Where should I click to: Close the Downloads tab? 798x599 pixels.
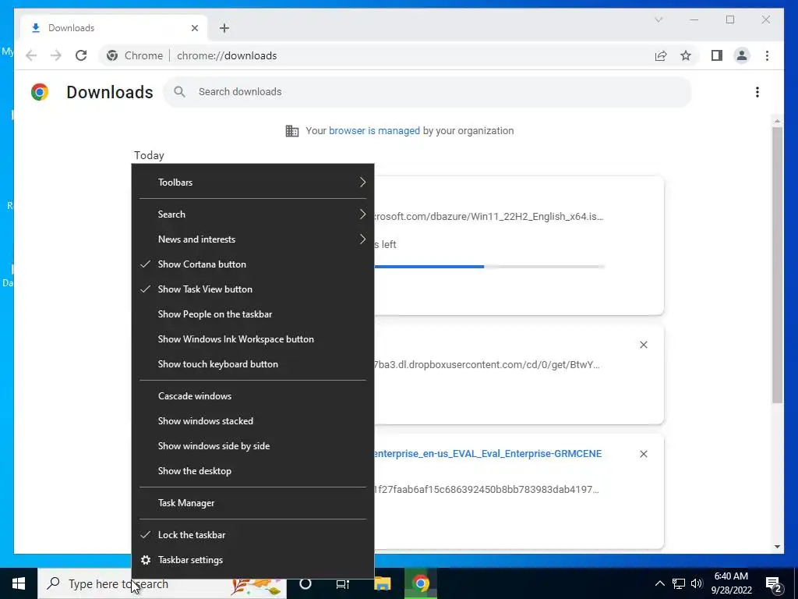coord(194,28)
